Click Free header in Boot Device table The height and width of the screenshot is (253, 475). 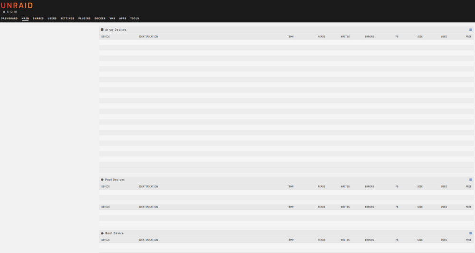click(x=468, y=240)
